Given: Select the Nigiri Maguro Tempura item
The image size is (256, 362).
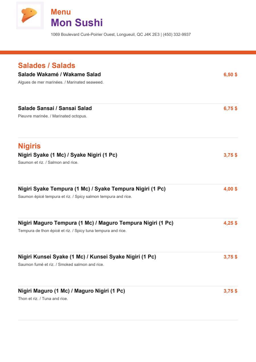Looking at the screenshot, I should click(x=96, y=223).
